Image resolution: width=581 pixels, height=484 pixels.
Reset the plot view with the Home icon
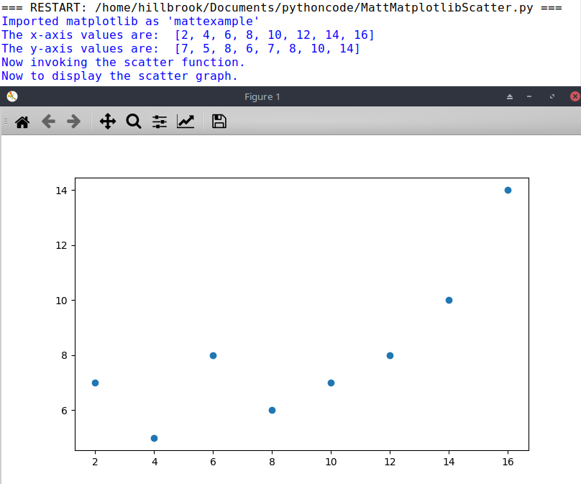point(22,122)
